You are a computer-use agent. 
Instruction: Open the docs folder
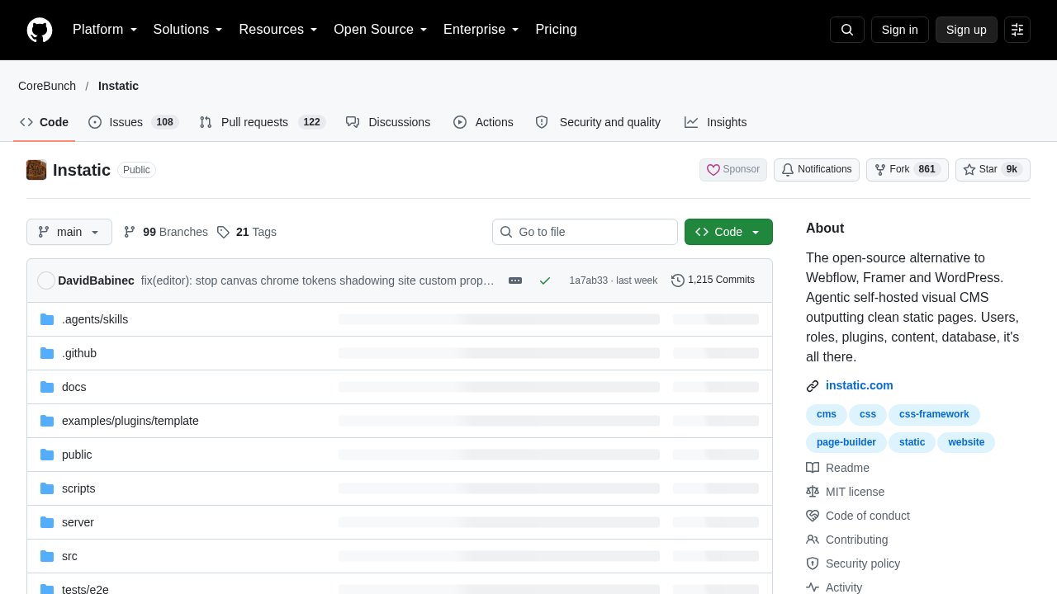(74, 387)
